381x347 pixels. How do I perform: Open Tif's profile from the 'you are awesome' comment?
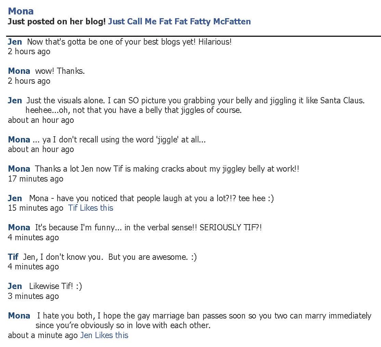(13, 257)
